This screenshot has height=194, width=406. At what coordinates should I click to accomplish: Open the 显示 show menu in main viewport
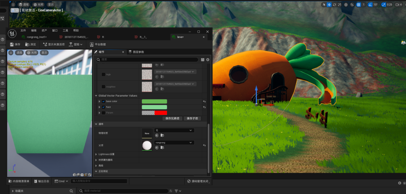(x=51, y=5)
